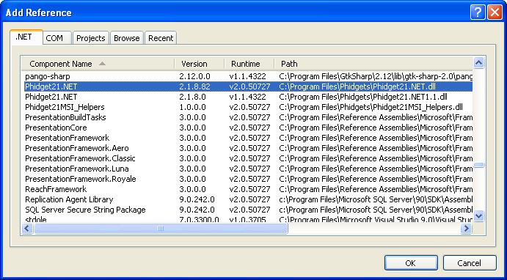Click the Phidget21.NET.dll path cell
This screenshot has width=507, height=280.
tap(357, 86)
